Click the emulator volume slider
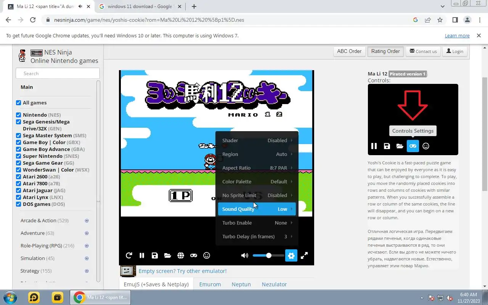 268,255
